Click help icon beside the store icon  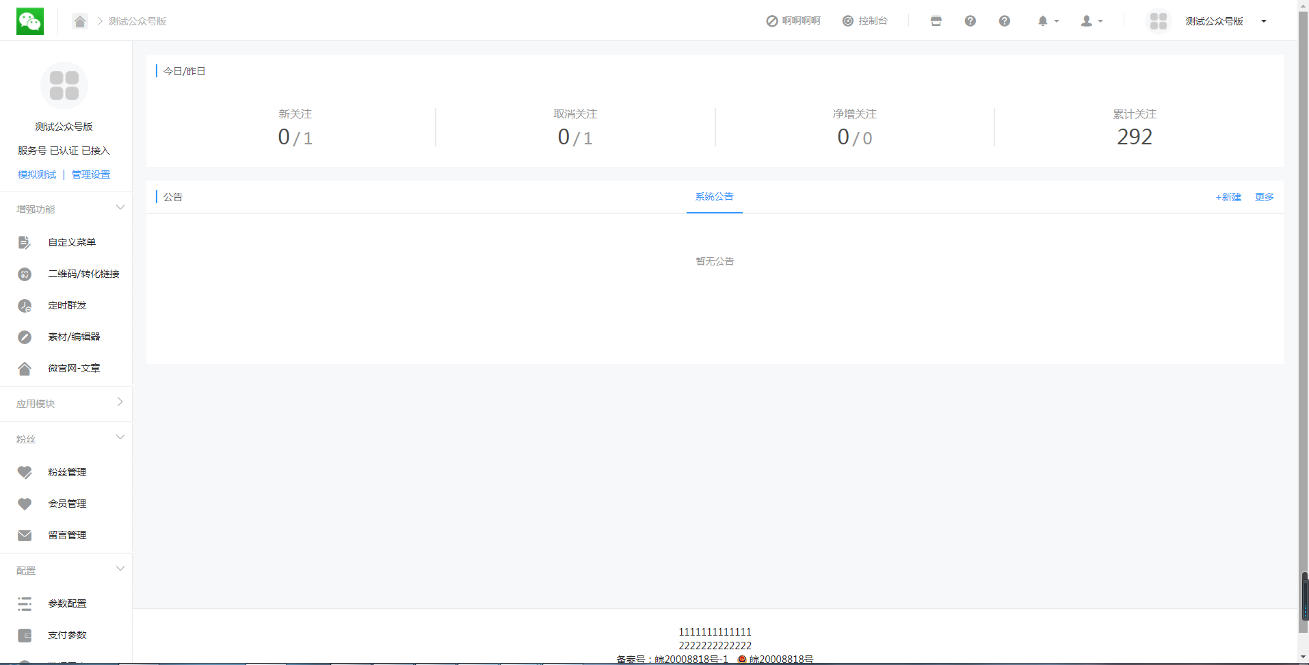970,21
